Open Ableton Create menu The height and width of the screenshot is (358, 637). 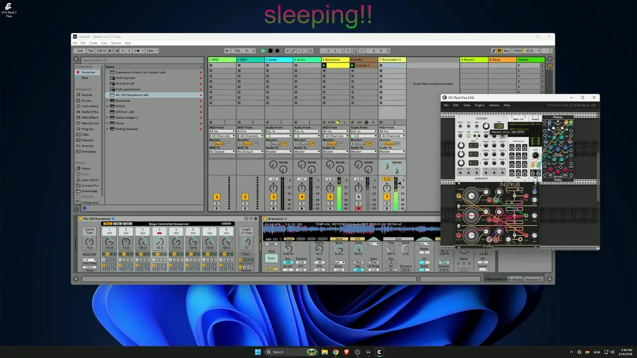point(93,43)
